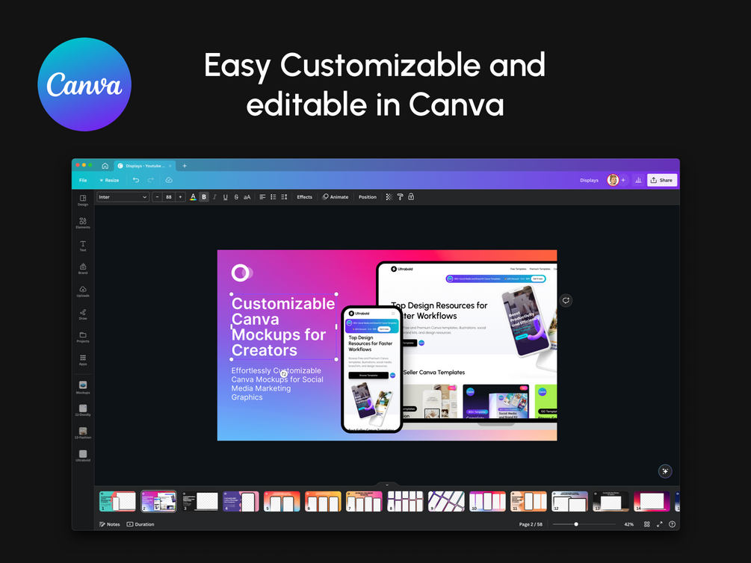Collapse the page thumbnails strip

tap(387, 485)
